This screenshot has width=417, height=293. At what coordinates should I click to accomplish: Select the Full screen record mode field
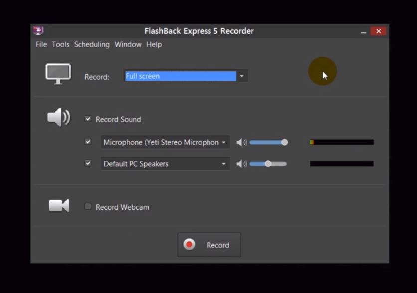click(181, 76)
